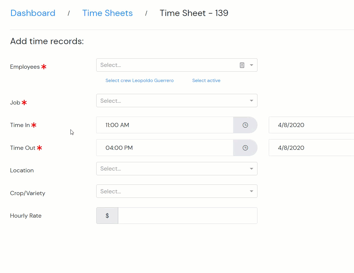
Task: Expand the Job dropdown arrow
Action: [x=252, y=101]
